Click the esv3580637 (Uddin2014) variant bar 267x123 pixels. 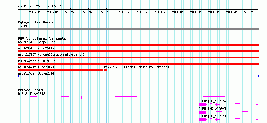click(138, 64)
